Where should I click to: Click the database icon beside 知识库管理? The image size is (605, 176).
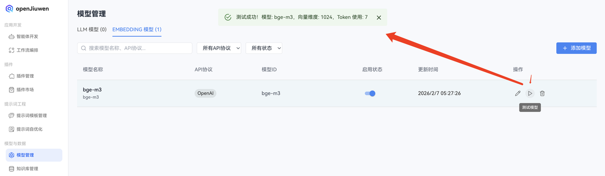pyautogui.click(x=12, y=168)
